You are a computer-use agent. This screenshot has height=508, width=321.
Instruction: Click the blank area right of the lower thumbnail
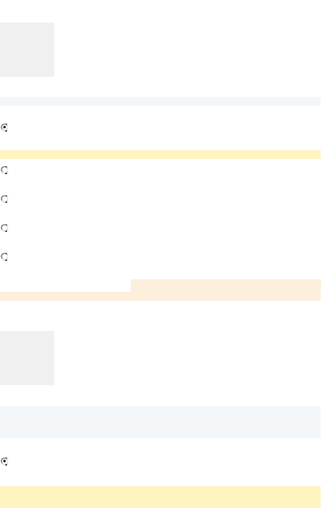click(187, 358)
